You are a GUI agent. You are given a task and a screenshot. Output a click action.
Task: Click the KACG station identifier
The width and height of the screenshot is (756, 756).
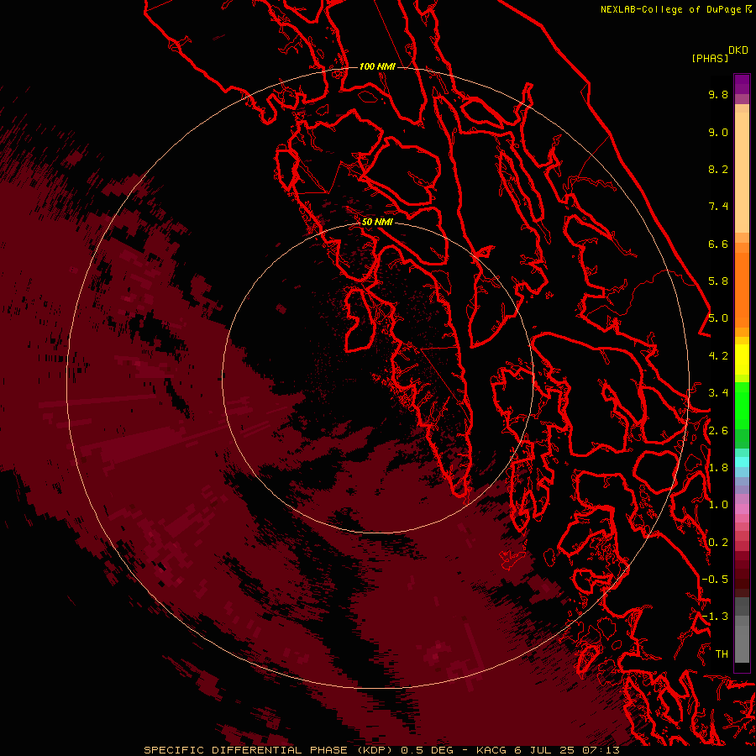tap(491, 750)
